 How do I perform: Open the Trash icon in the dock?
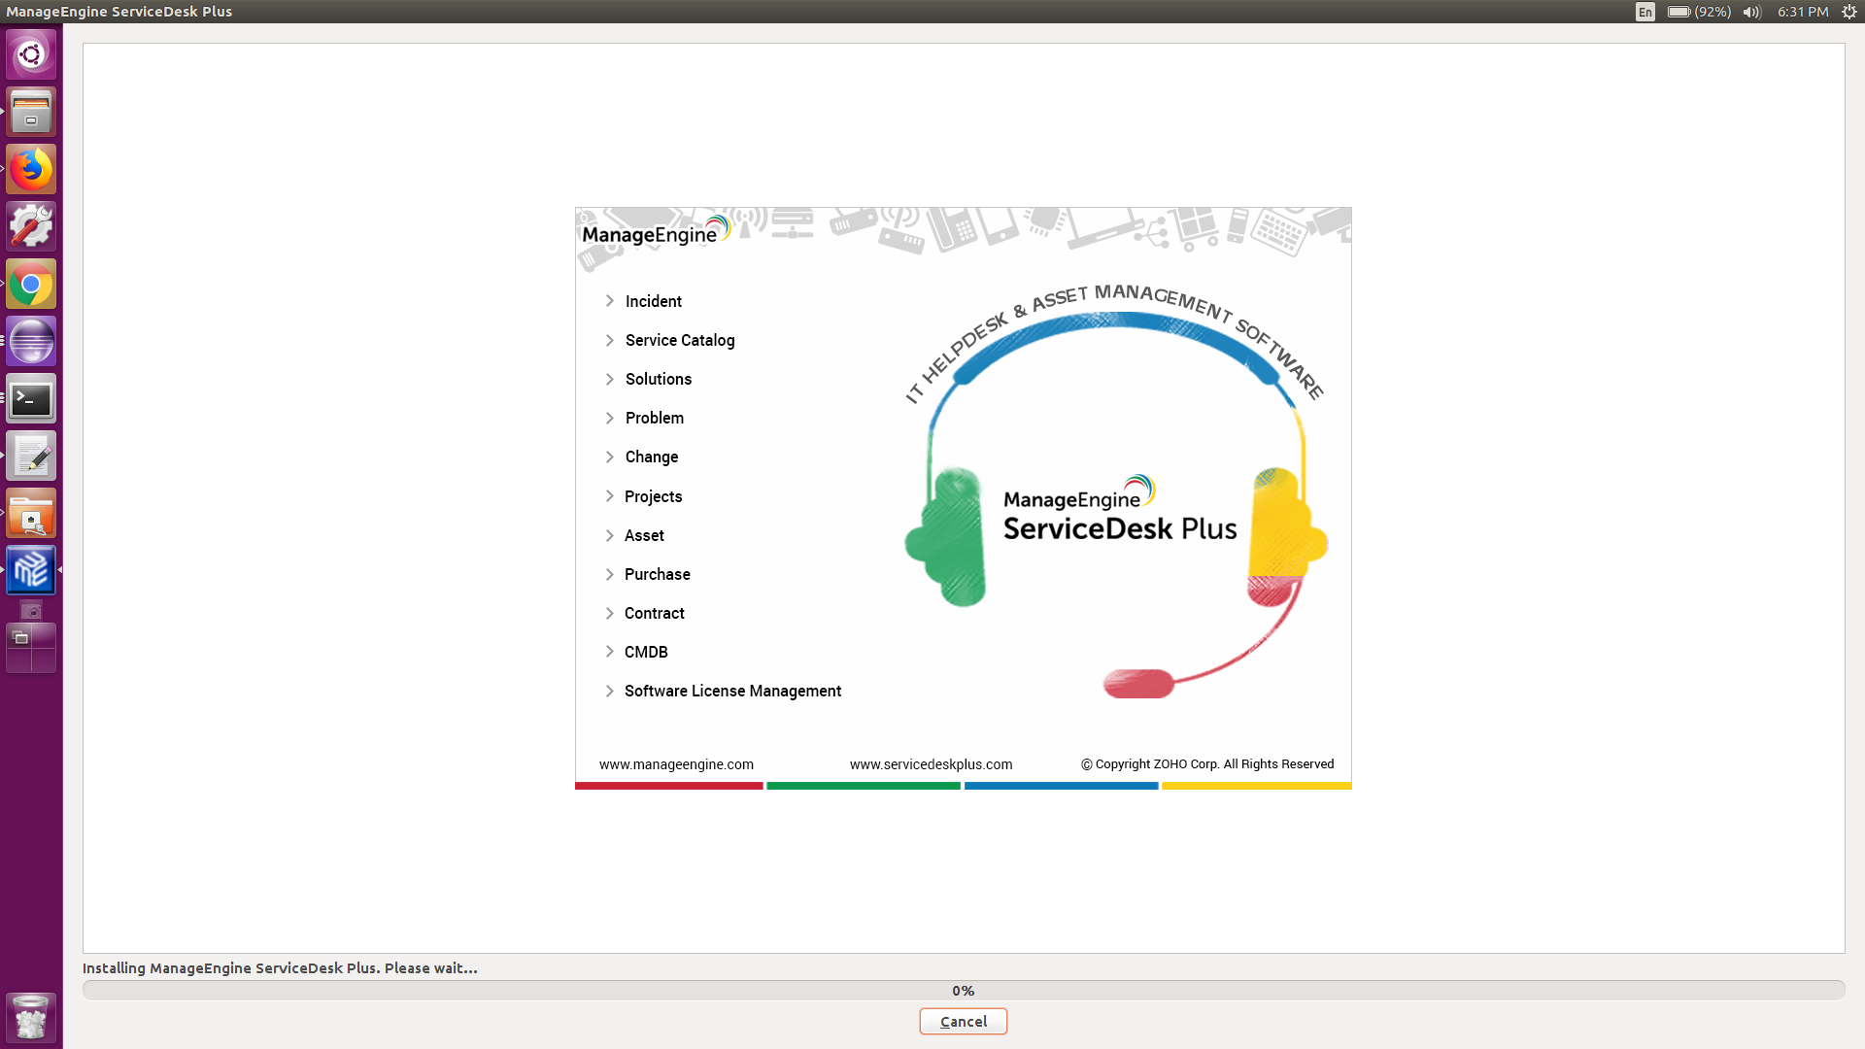pos(31,1018)
